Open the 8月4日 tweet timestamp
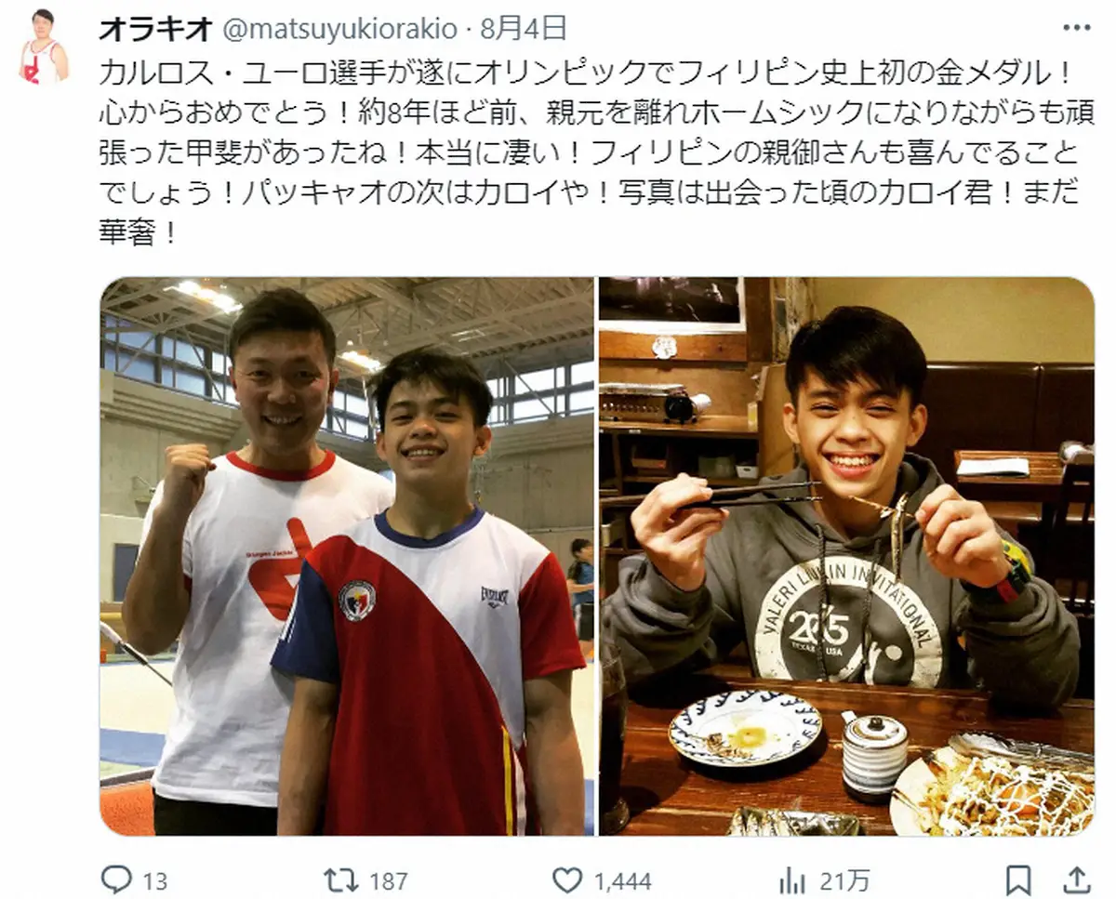Screen dimensions: 1116x899 (x=524, y=29)
